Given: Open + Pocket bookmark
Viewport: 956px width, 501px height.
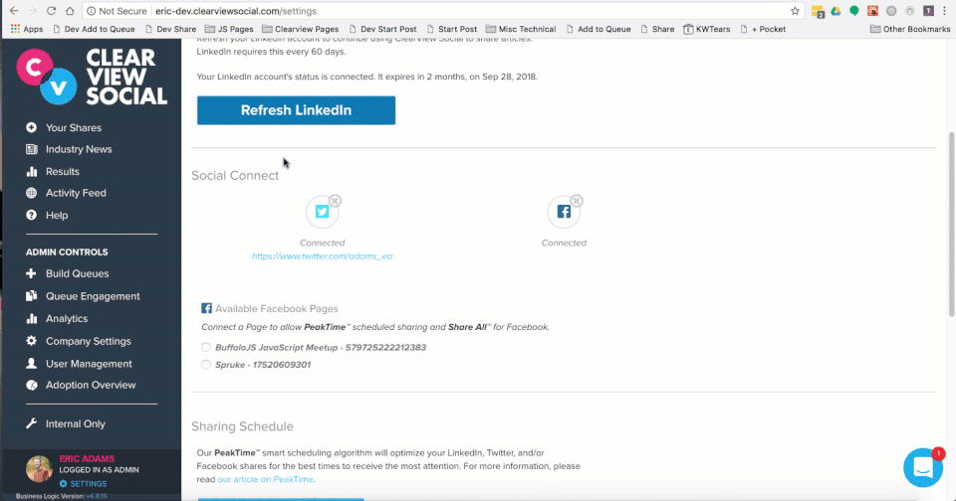Looking at the screenshot, I should [x=763, y=29].
